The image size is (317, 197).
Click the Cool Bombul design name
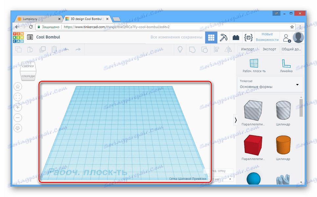(x=48, y=37)
